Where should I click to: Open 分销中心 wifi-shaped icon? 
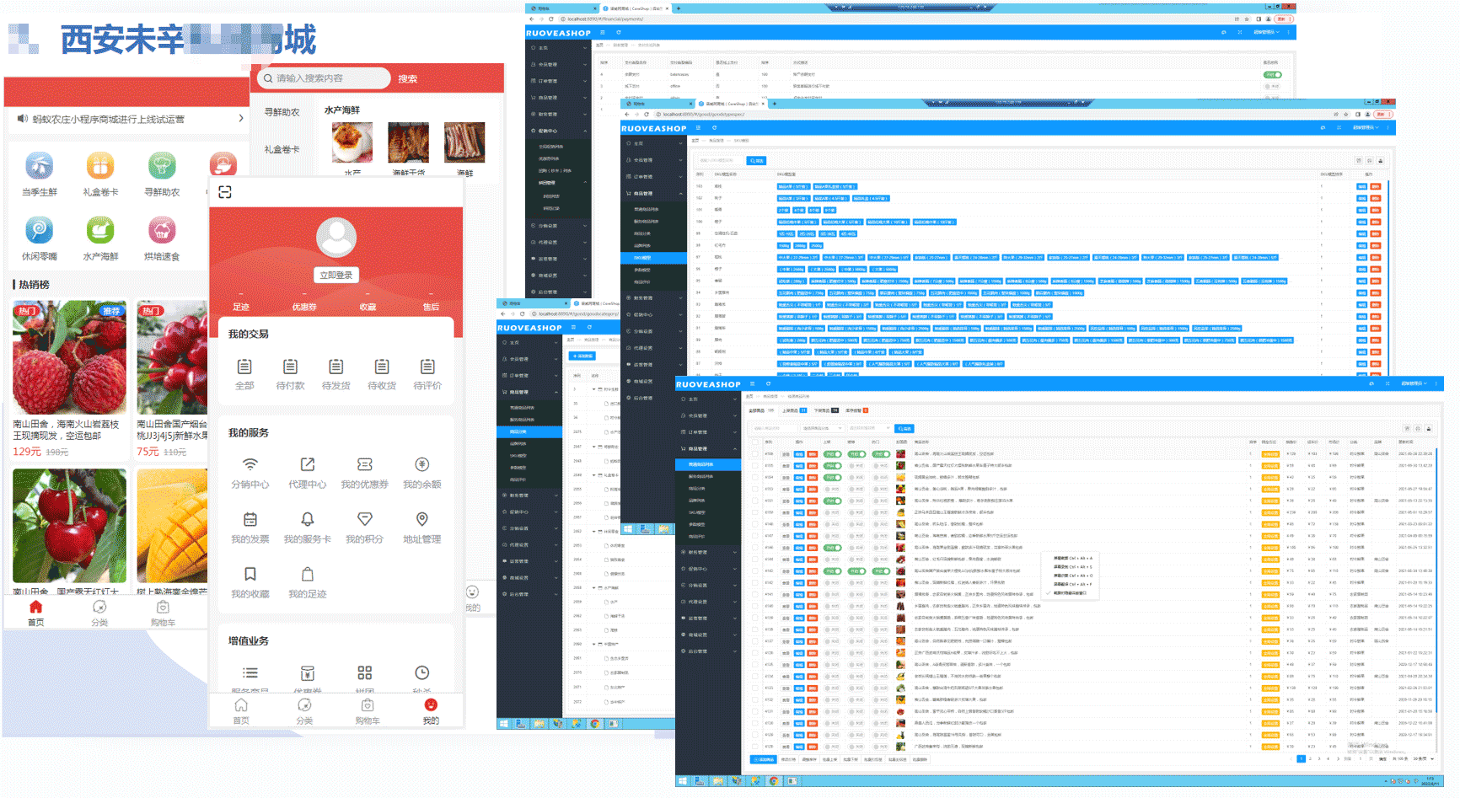tap(250, 465)
